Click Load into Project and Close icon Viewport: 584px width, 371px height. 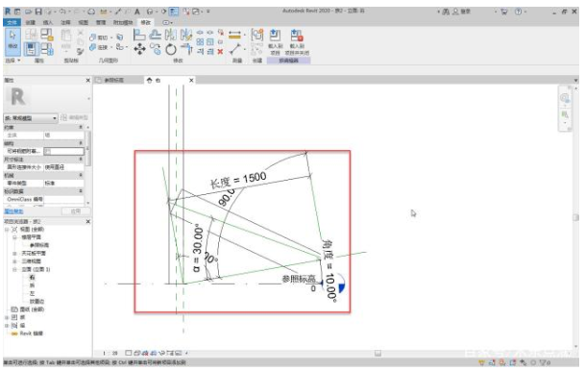(x=297, y=42)
